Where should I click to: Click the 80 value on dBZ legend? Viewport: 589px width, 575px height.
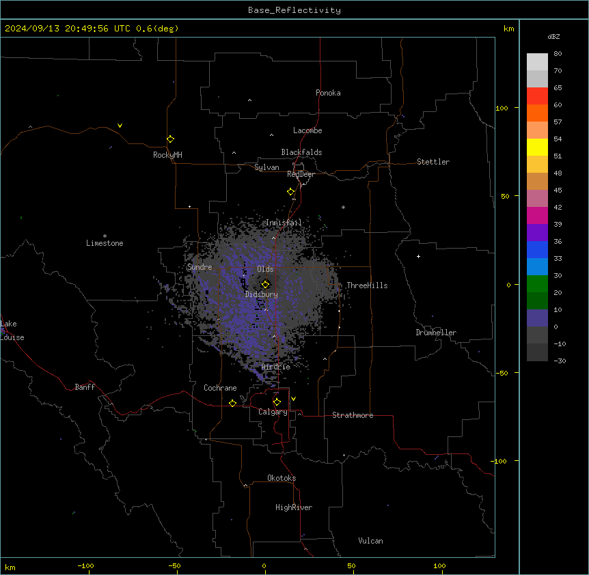[x=558, y=54]
